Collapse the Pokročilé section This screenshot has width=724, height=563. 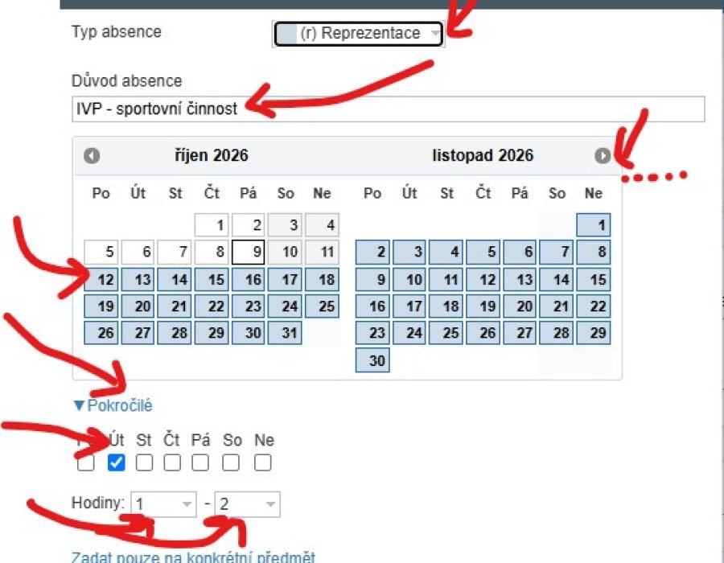click(113, 405)
